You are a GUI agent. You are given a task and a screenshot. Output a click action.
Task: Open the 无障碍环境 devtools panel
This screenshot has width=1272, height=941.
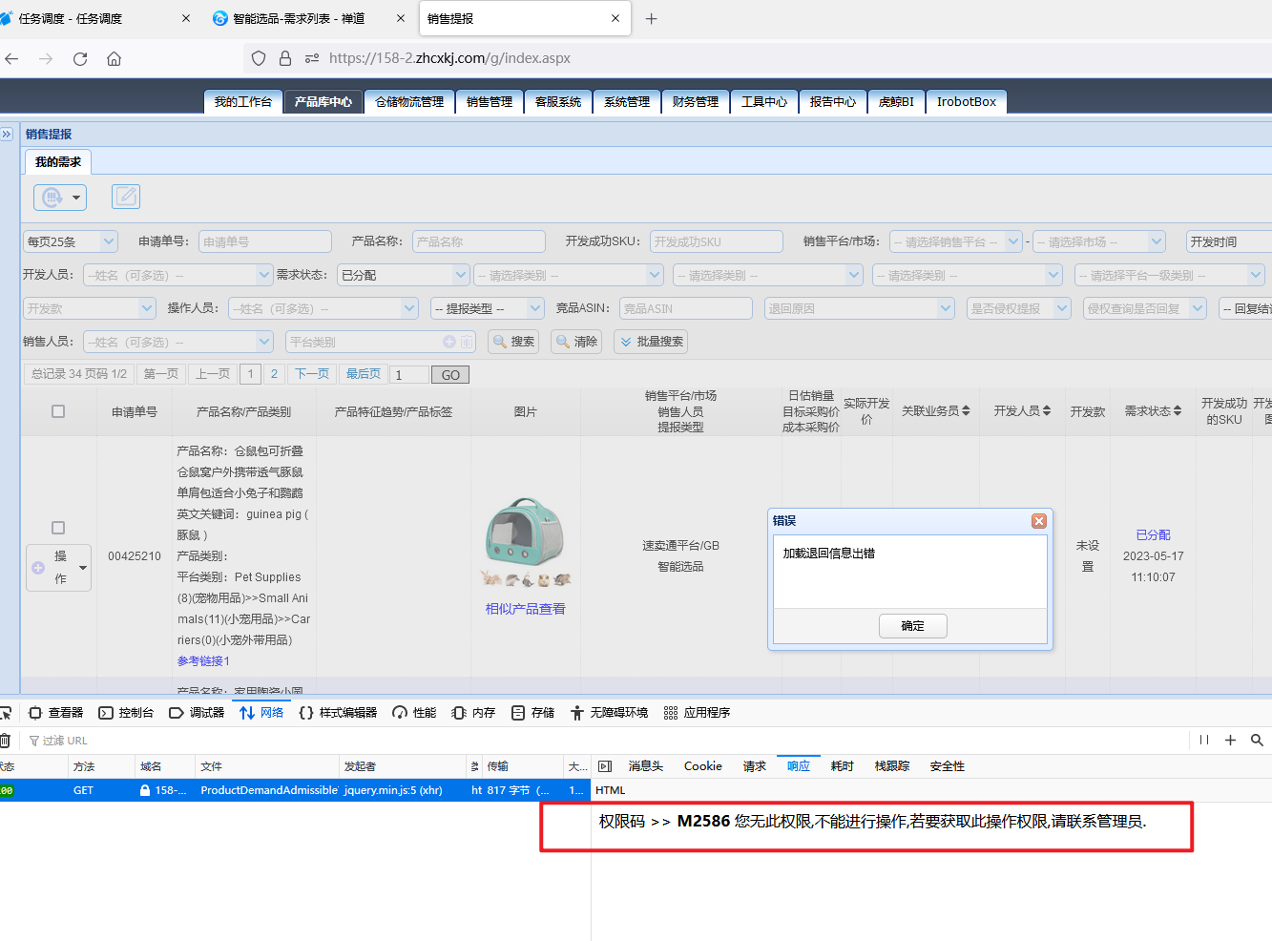609,713
